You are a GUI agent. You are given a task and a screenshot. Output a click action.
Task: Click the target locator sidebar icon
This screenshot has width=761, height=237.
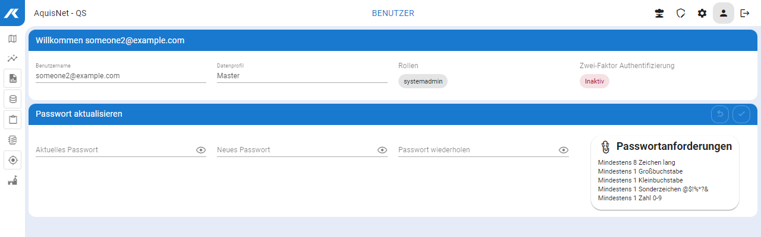pos(12,161)
